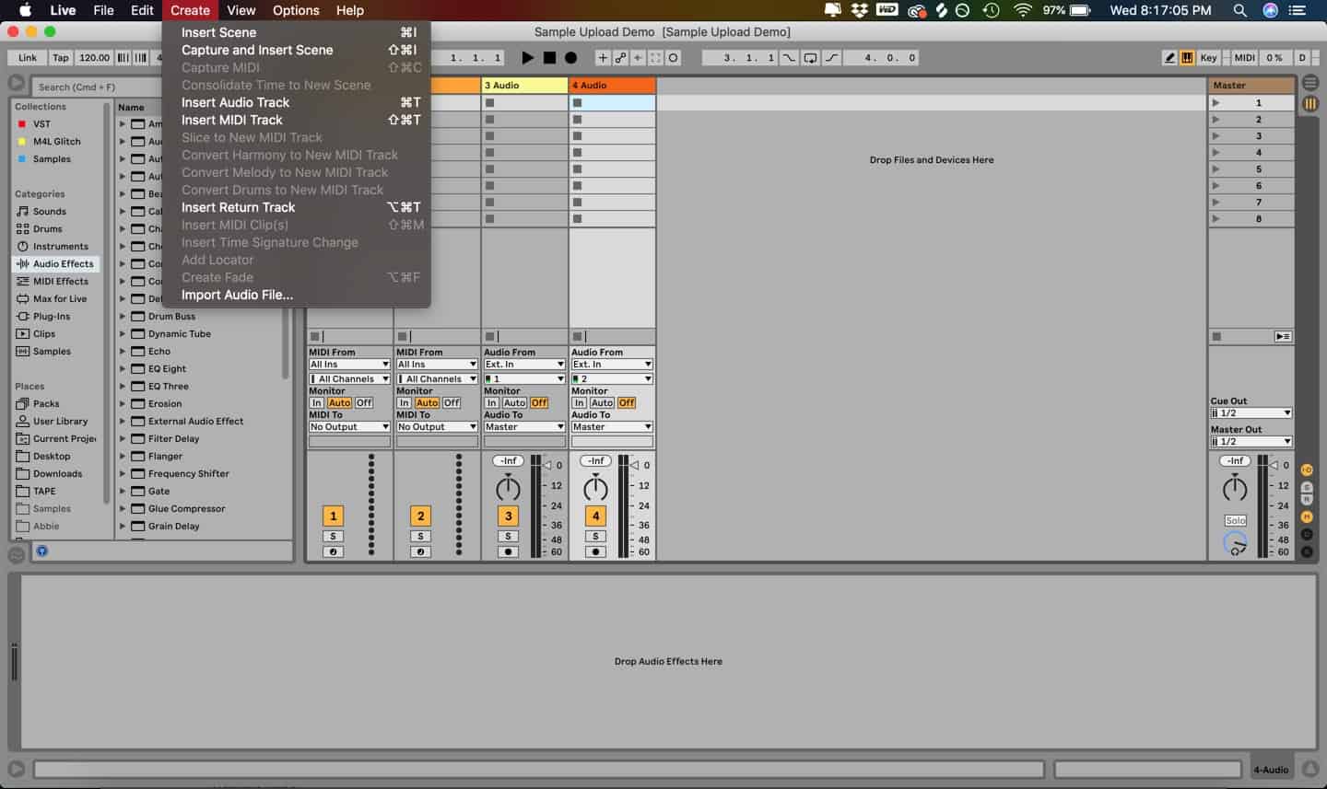Click the global Record button

(x=571, y=58)
